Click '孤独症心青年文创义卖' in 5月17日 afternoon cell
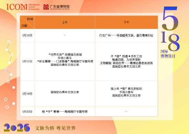 pyautogui.click(x=126, y=66)
